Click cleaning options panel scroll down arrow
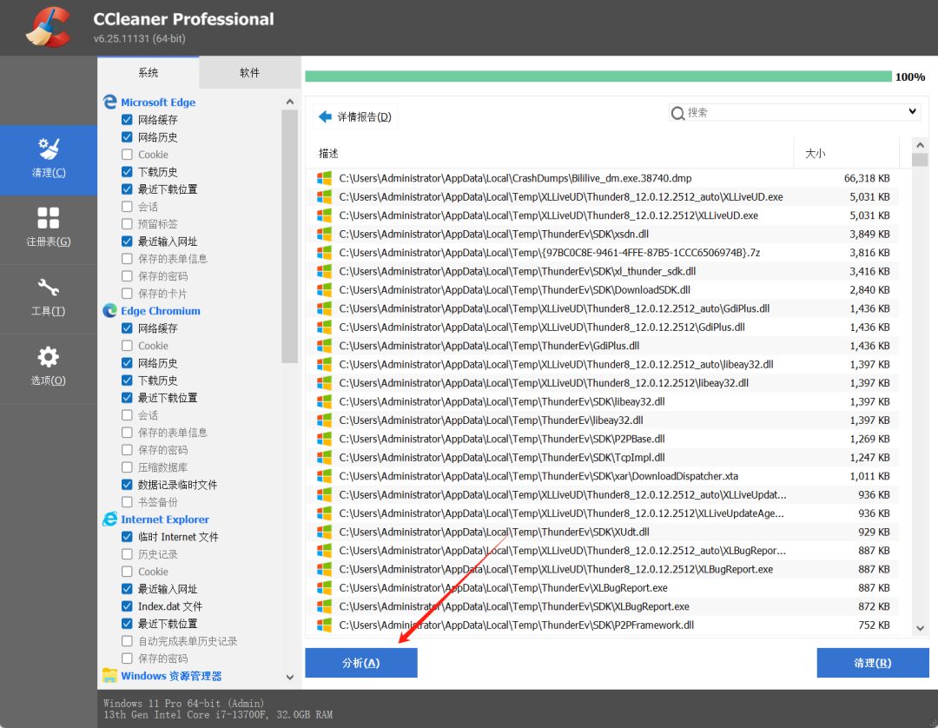 [x=289, y=677]
